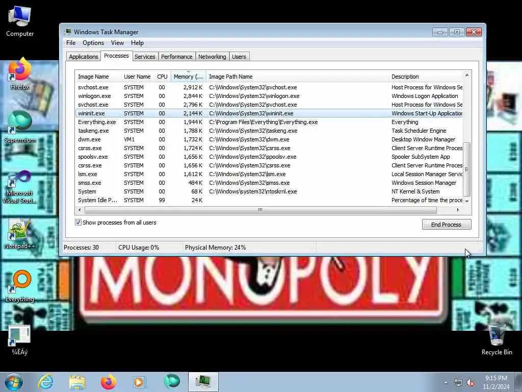The height and width of the screenshot is (392, 522).
Task: Launch Supermium from the taskbar
Action: pyautogui.click(x=171, y=382)
